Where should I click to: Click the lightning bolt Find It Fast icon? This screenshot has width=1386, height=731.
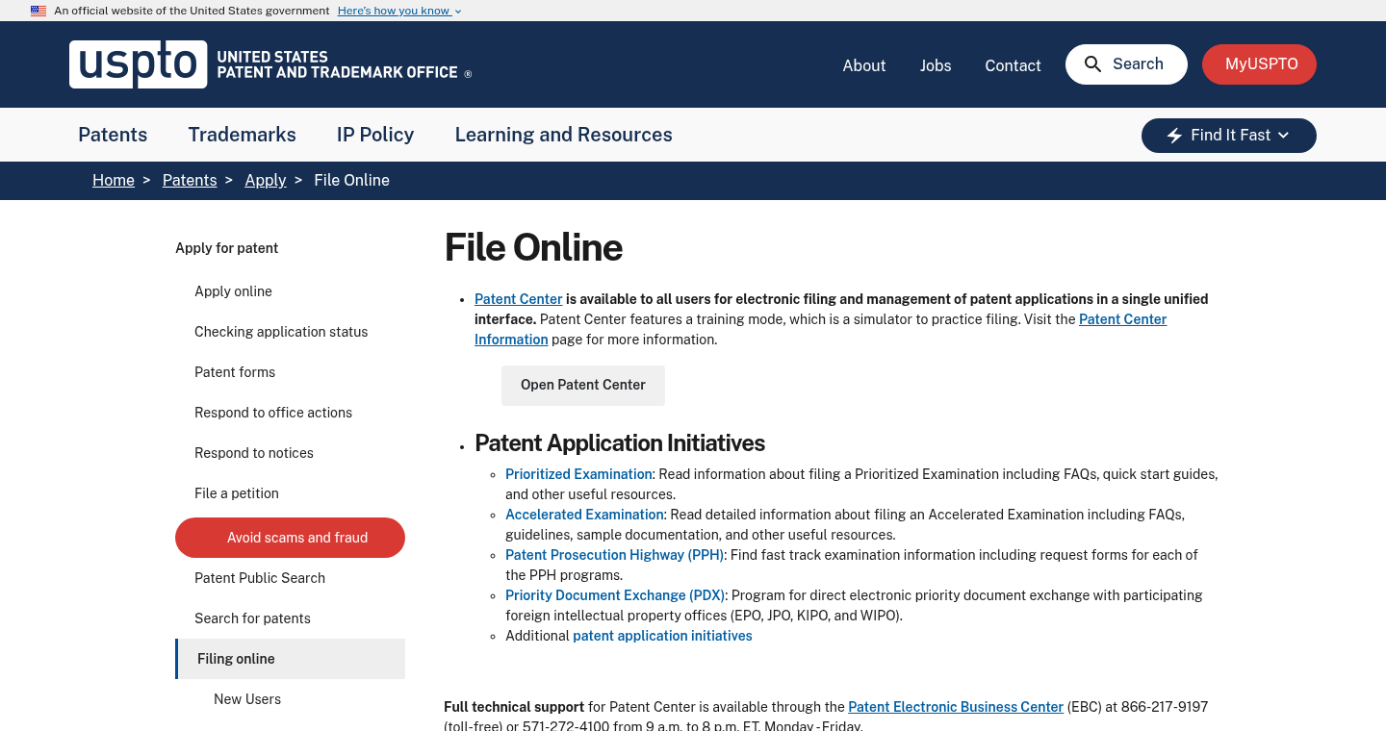[1174, 136]
